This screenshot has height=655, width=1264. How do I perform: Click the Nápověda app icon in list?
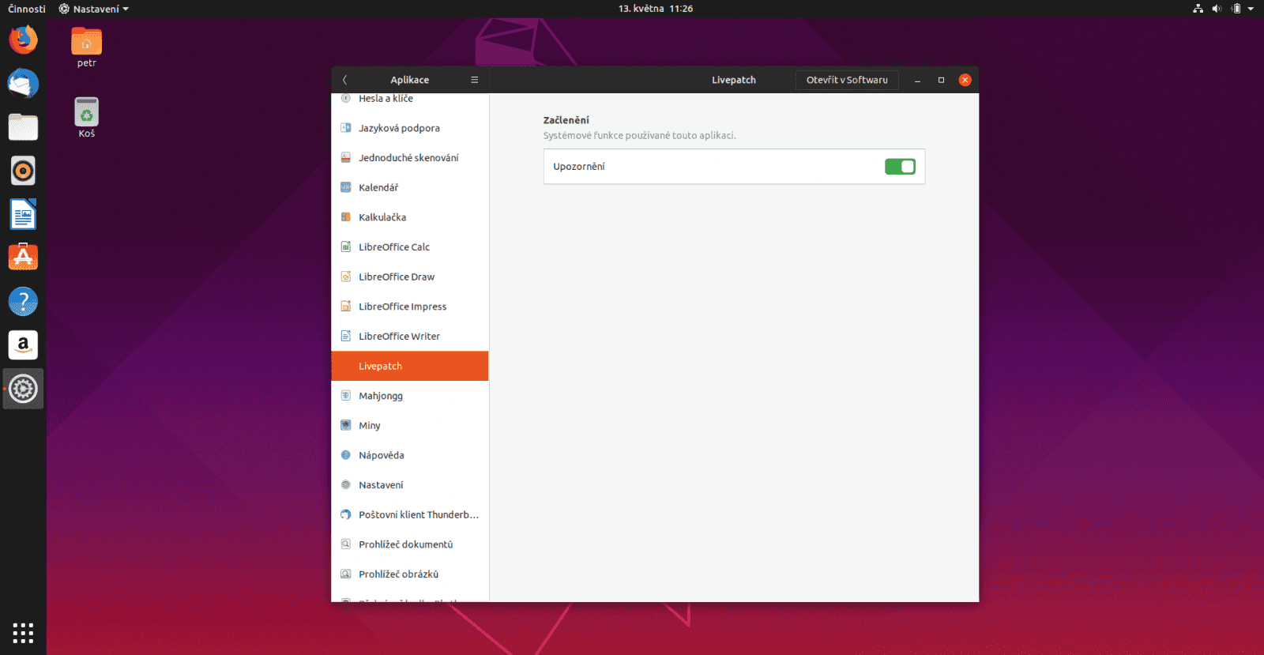coord(345,455)
